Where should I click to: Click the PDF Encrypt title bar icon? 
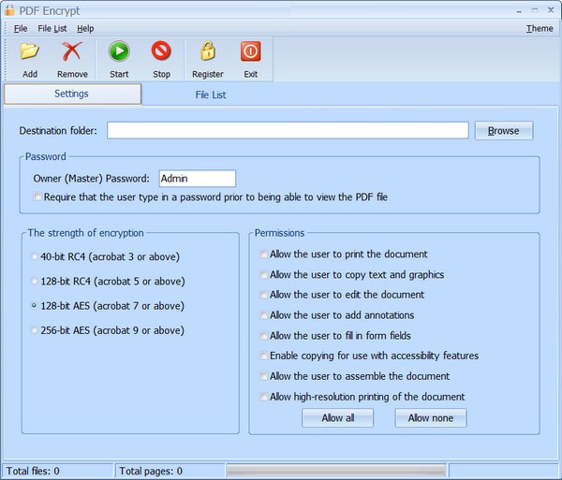coord(10,10)
